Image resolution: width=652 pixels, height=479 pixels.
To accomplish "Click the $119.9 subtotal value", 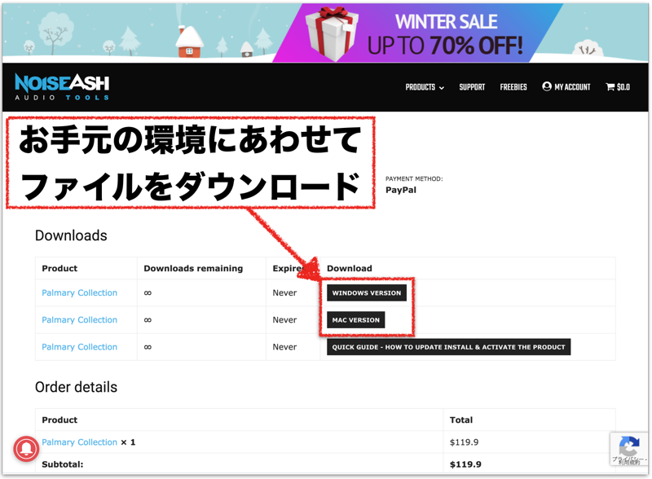I will click(465, 464).
